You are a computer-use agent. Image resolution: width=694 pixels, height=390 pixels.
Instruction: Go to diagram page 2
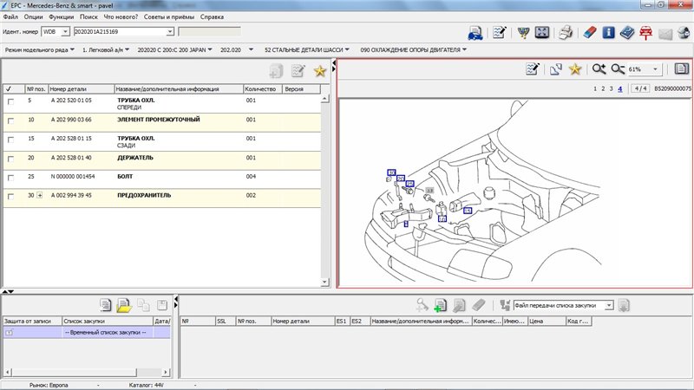coord(603,88)
